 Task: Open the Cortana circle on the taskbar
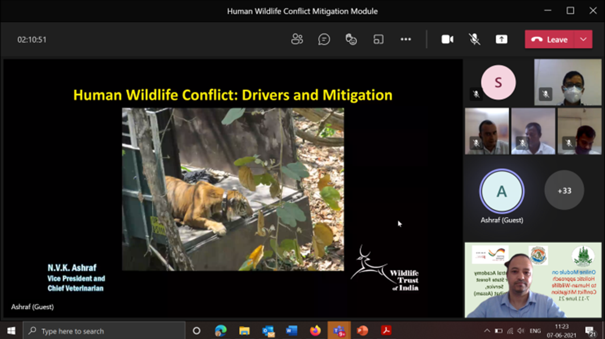click(x=197, y=330)
